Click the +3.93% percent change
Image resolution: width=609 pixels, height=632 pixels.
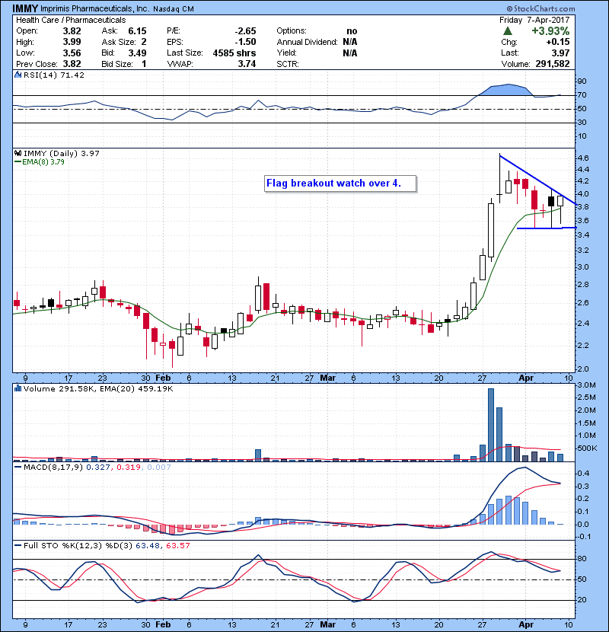[x=550, y=31]
